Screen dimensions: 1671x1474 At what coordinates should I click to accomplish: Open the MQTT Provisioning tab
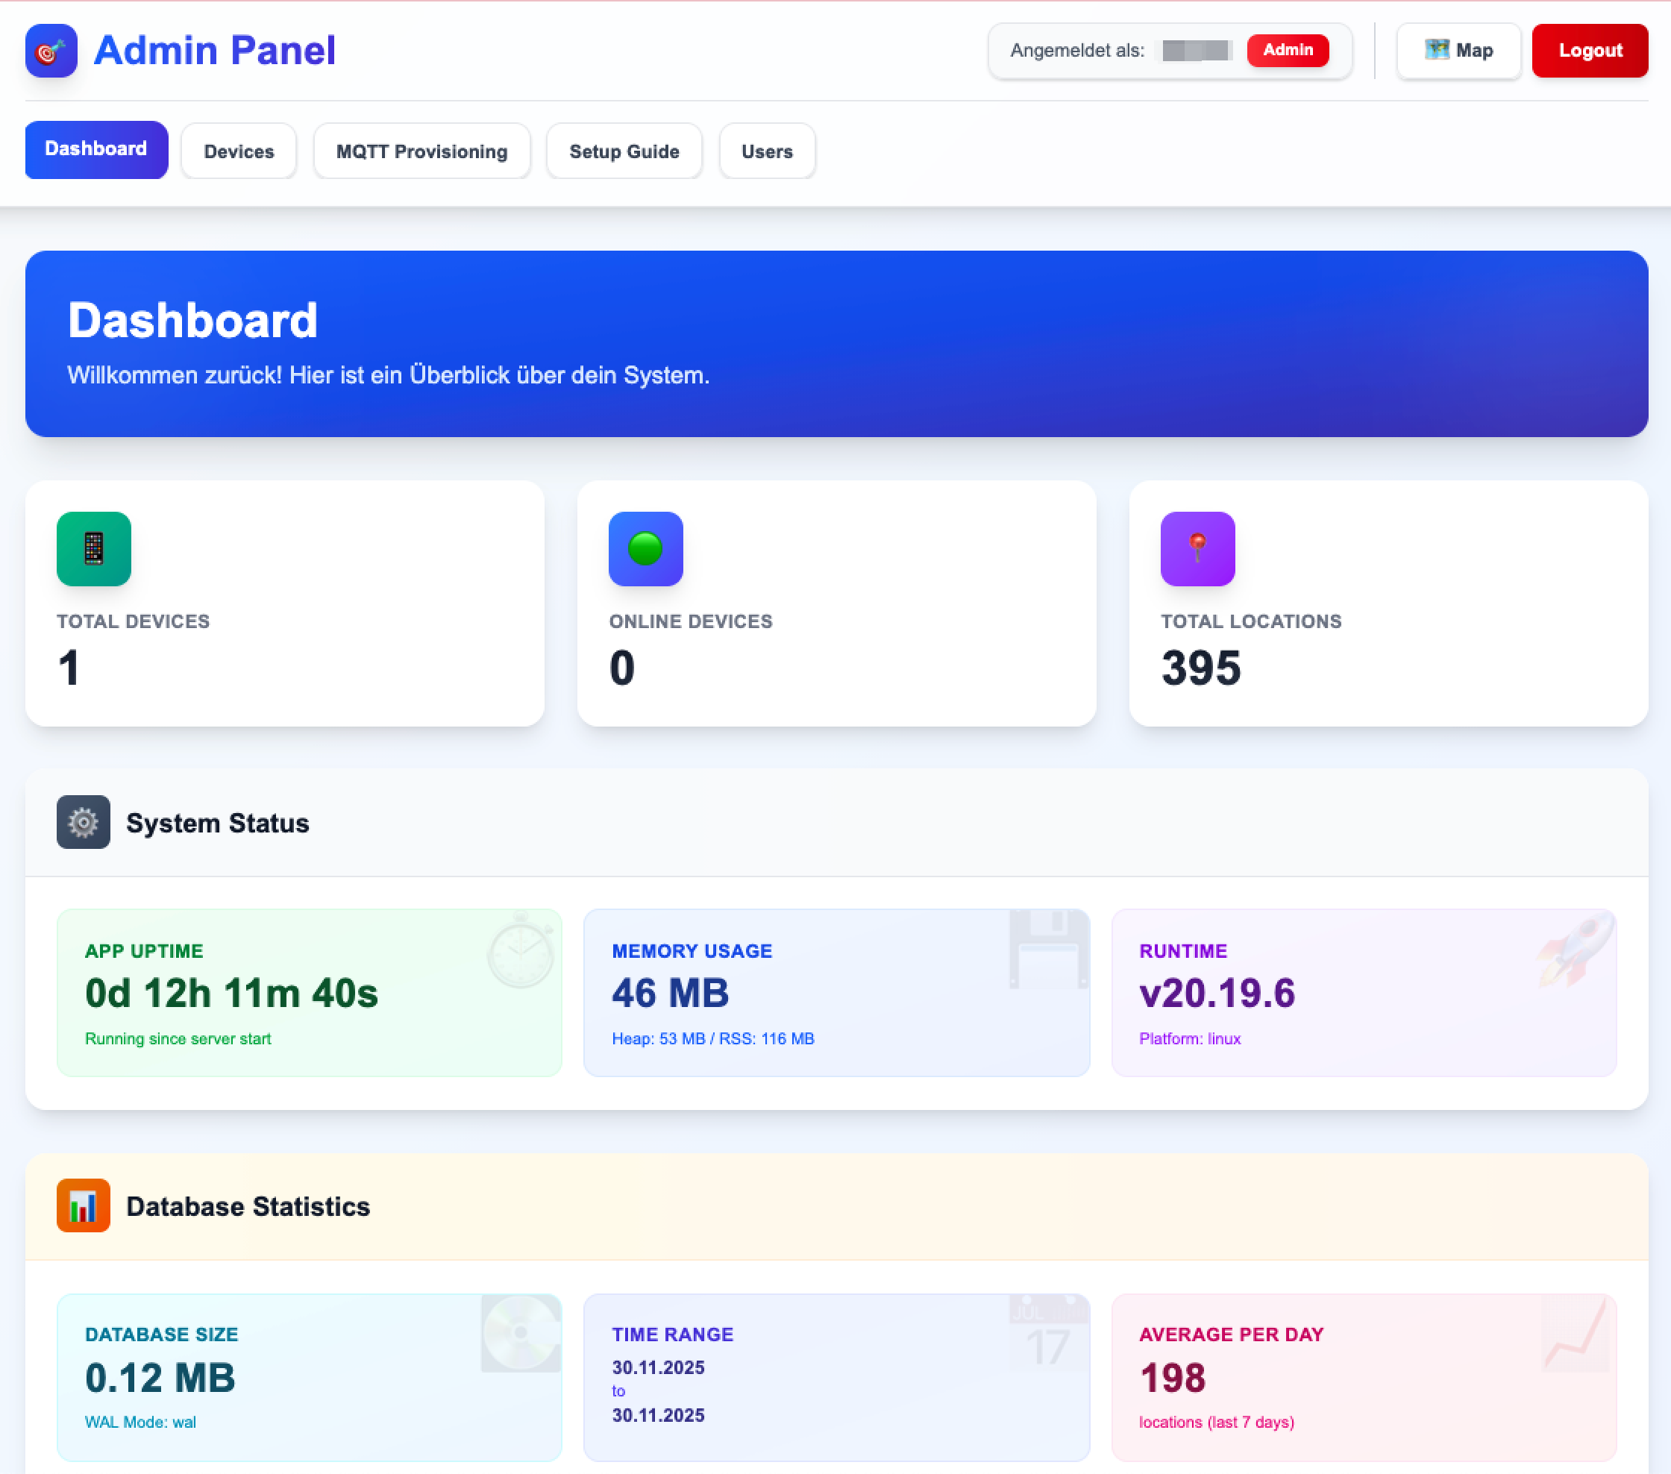tap(421, 151)
